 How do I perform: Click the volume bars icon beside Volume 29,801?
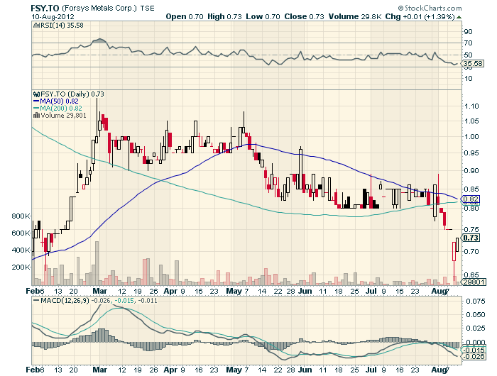tap(36, 116)
